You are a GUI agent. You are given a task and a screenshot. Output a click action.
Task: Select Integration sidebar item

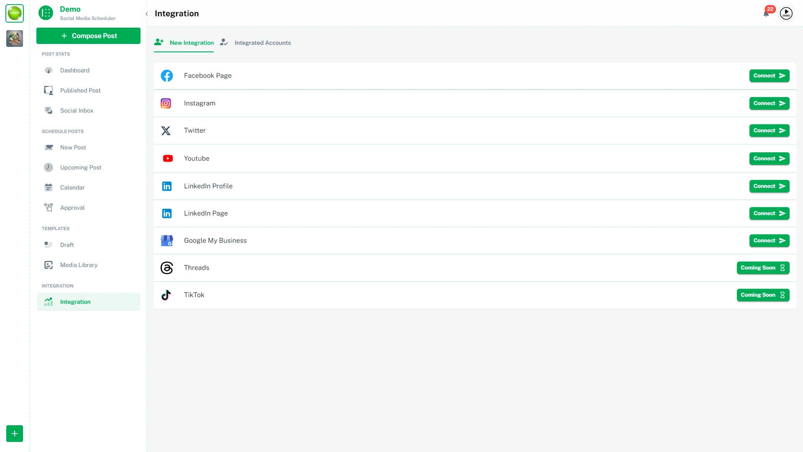[x=88, y=302]
